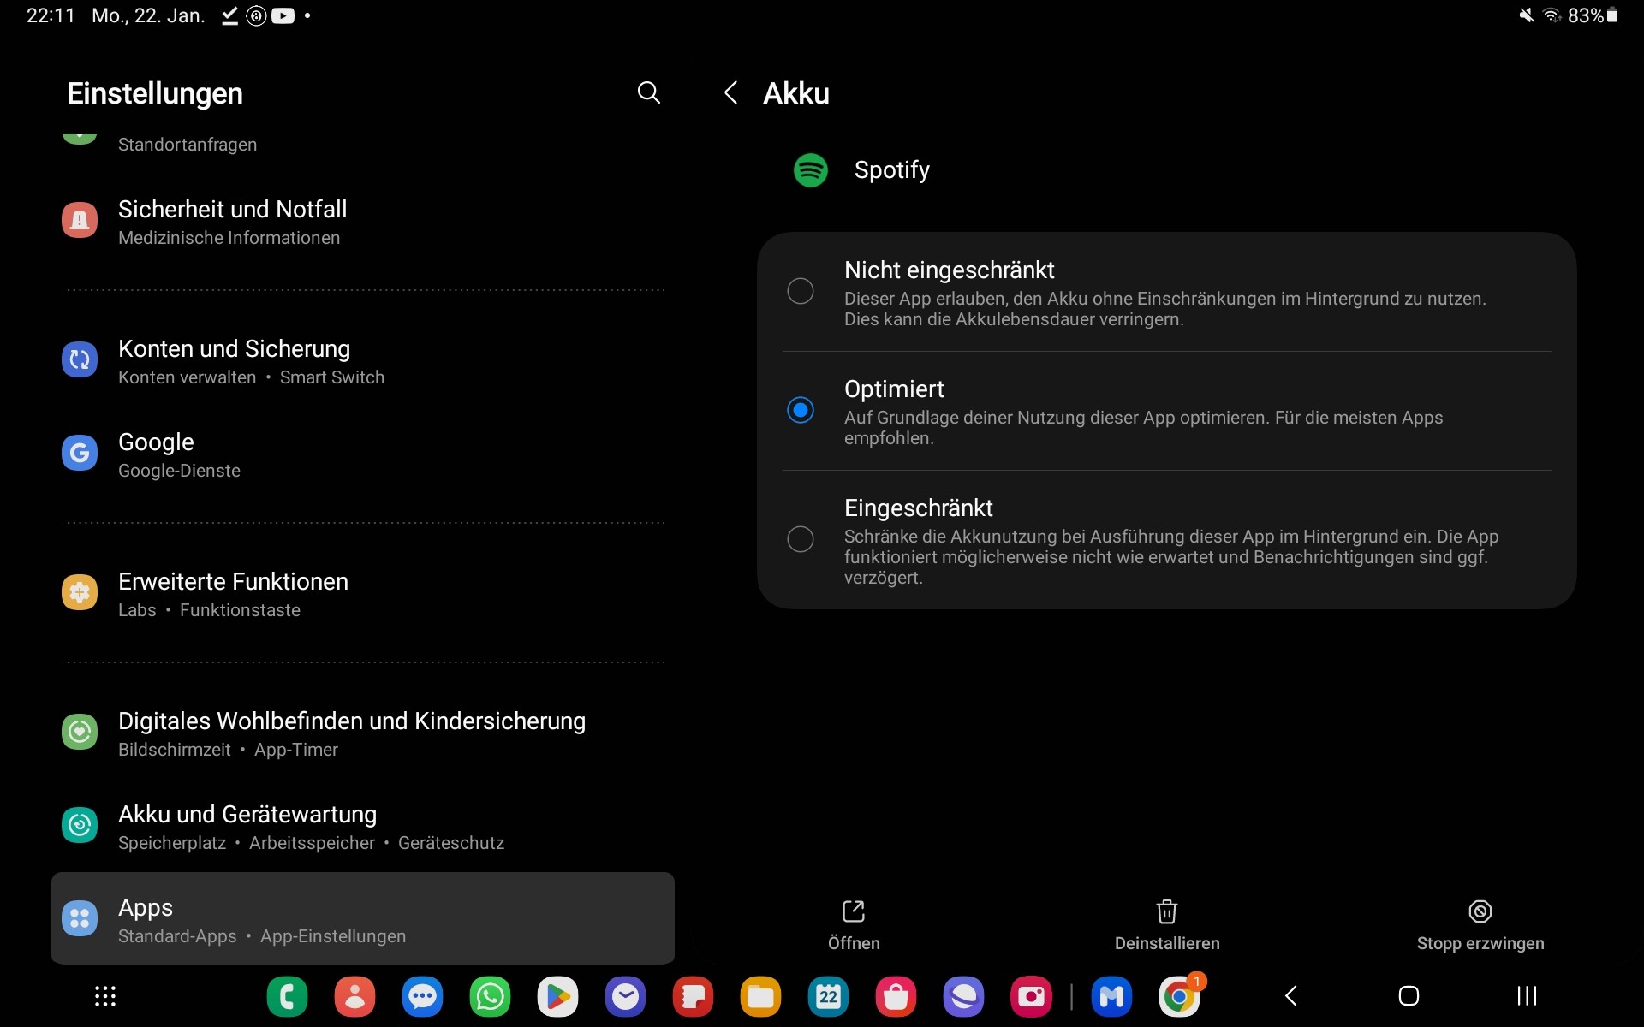Open Konten und Sicherung settings
This screenshot has height=1027, width=1644.
point(234,360)
